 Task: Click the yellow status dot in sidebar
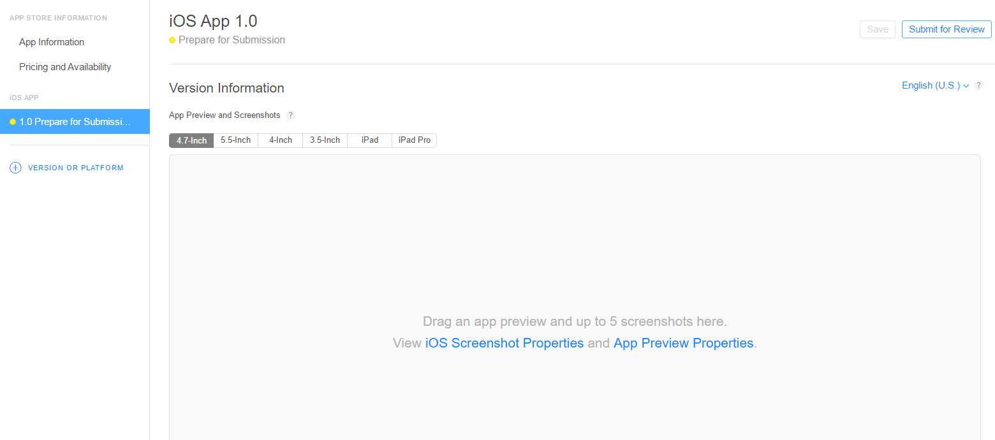point(13,122)
